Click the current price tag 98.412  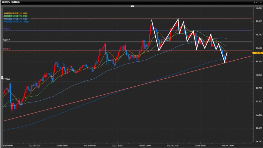tap(257, 53)
